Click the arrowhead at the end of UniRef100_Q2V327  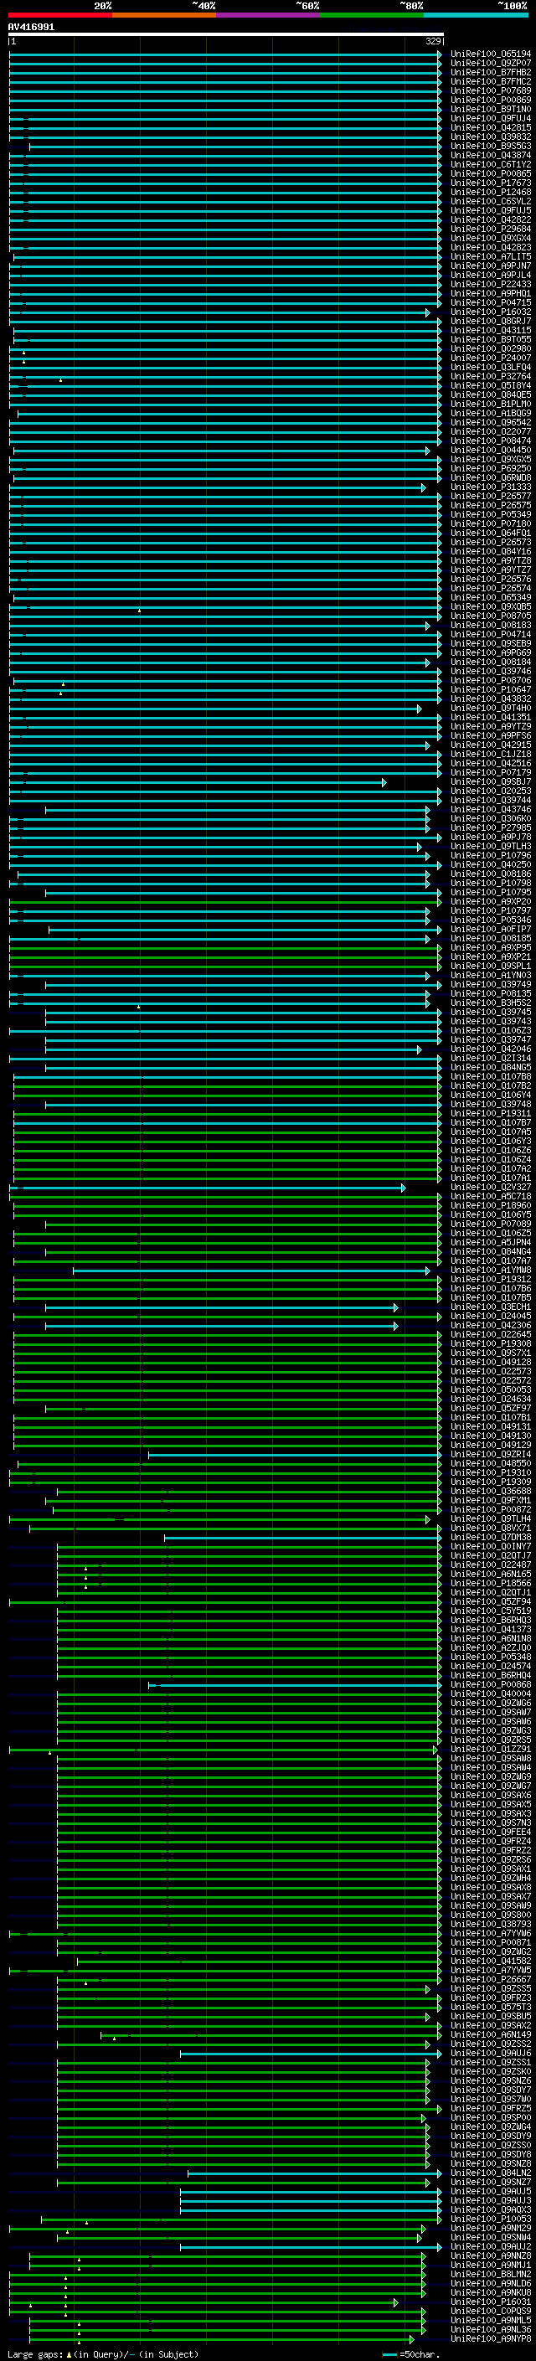coord(403,1188)
